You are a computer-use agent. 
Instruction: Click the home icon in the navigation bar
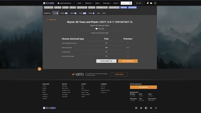(x=58, y=3)
